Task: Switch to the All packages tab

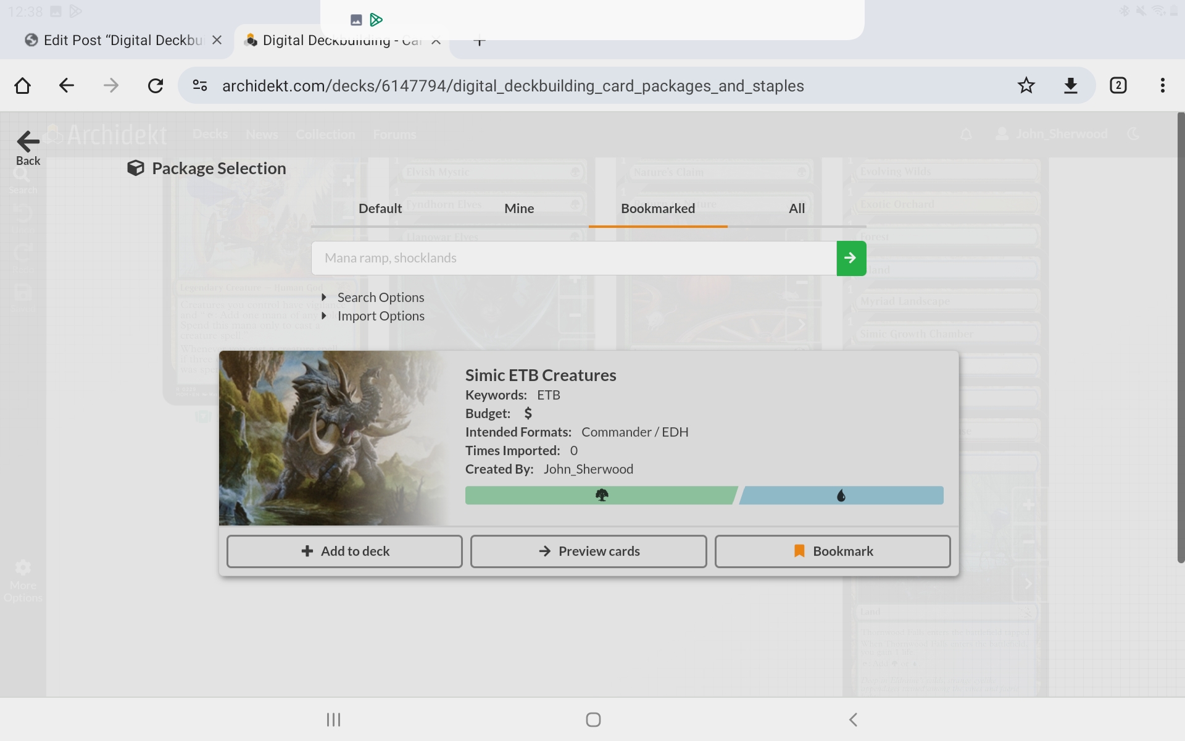Action: 796,209
